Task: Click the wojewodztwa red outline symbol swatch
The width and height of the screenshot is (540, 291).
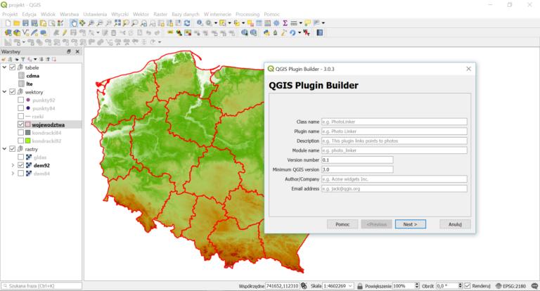Action: pyautogui.click(x=28, y=124)
